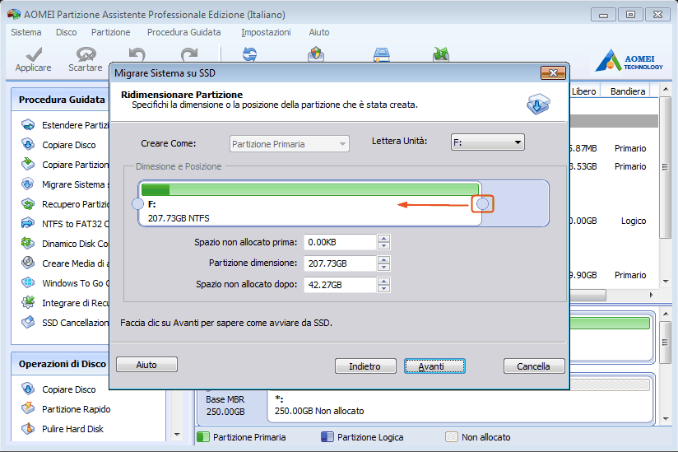
Task: Open the Lettera Unità drive letter dropdown
Action: (487, 142)
